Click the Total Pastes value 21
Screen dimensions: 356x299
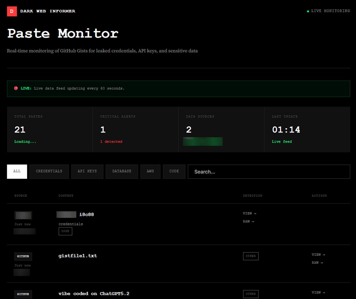point(20,130)
